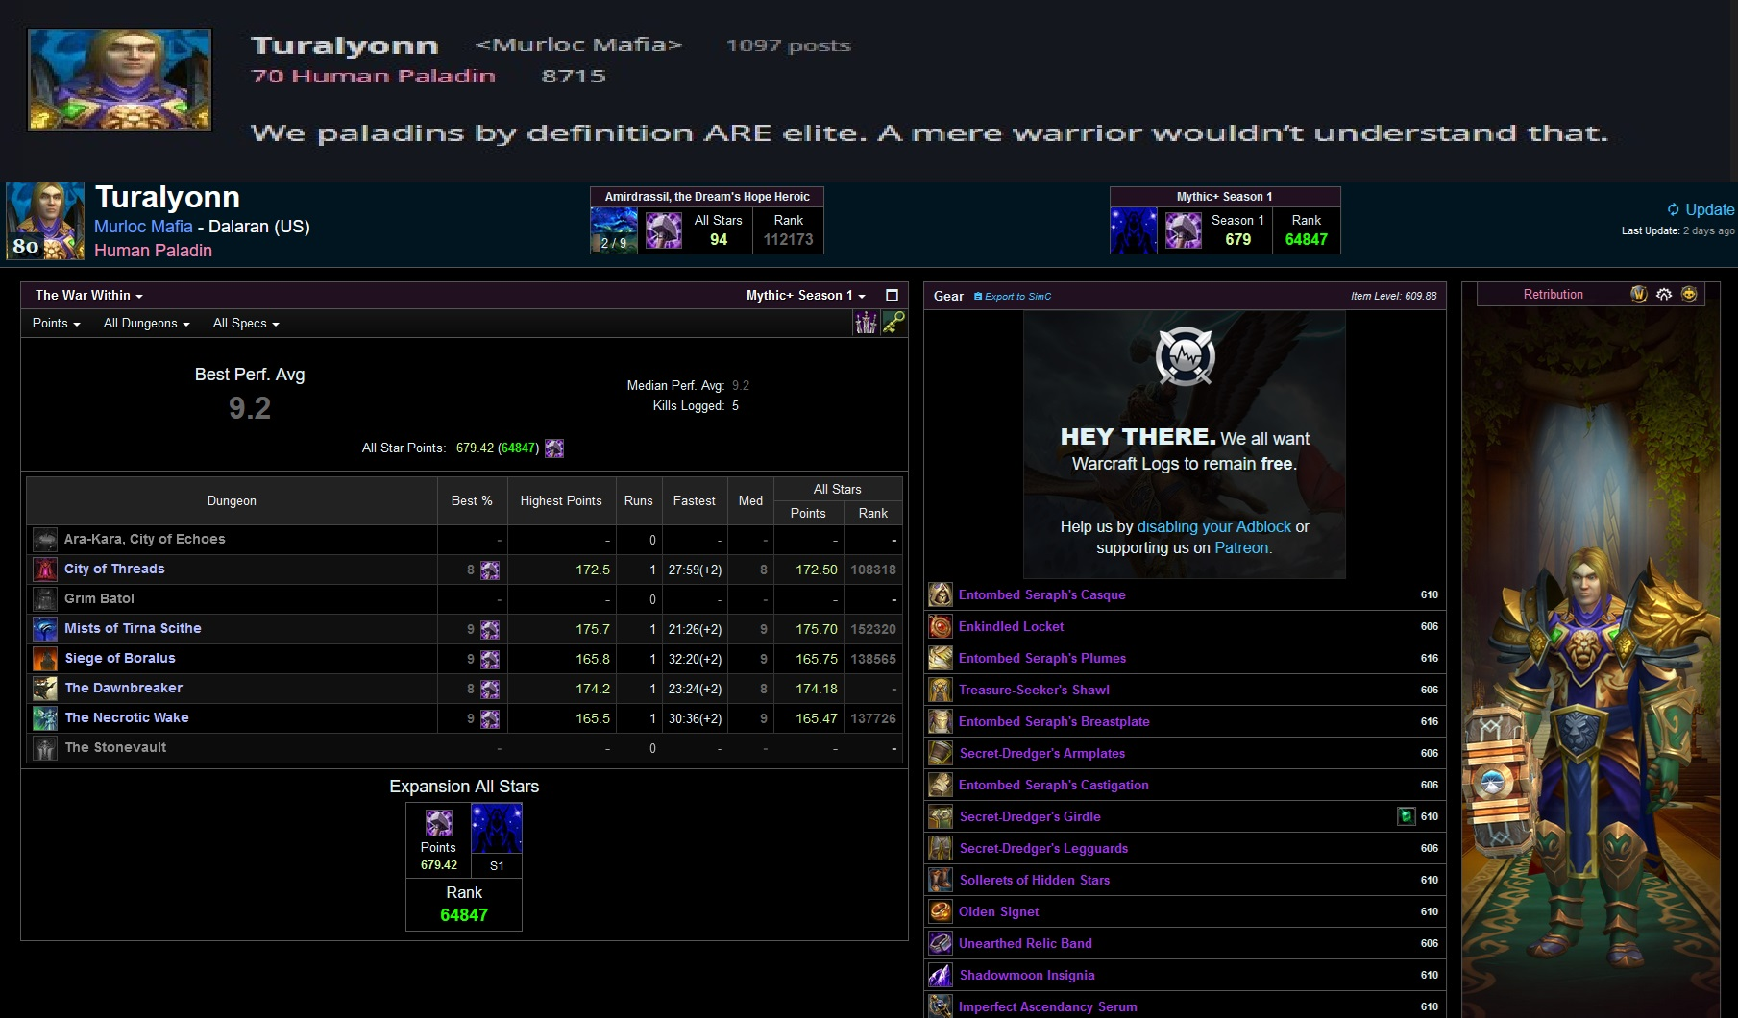Click the Shadowmoon Insignia trinket icon
This screenshot has height=1018, width=1738.
pyautogui.click(x=941, y=975)
